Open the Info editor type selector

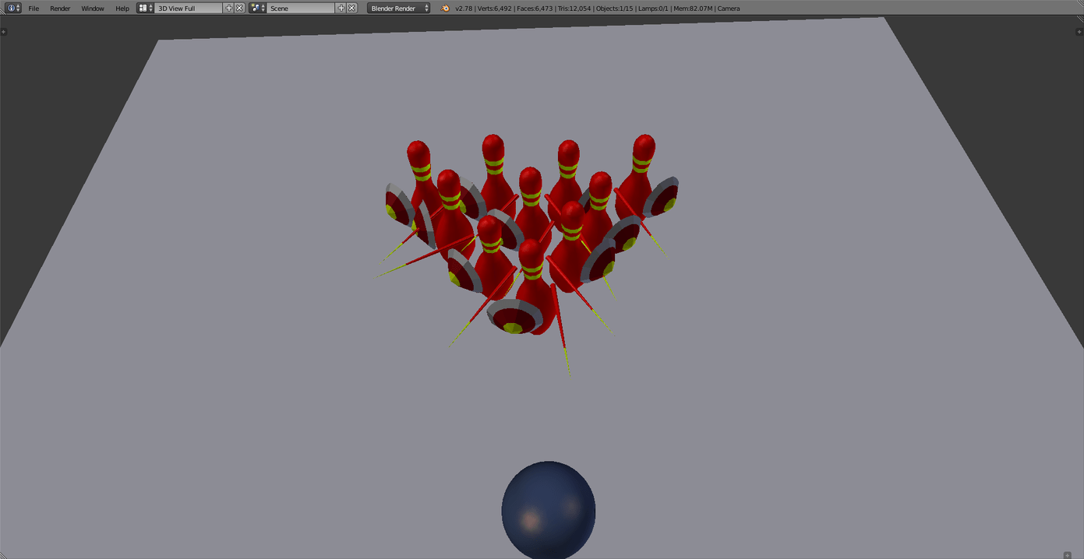click(x=13, y=8)
